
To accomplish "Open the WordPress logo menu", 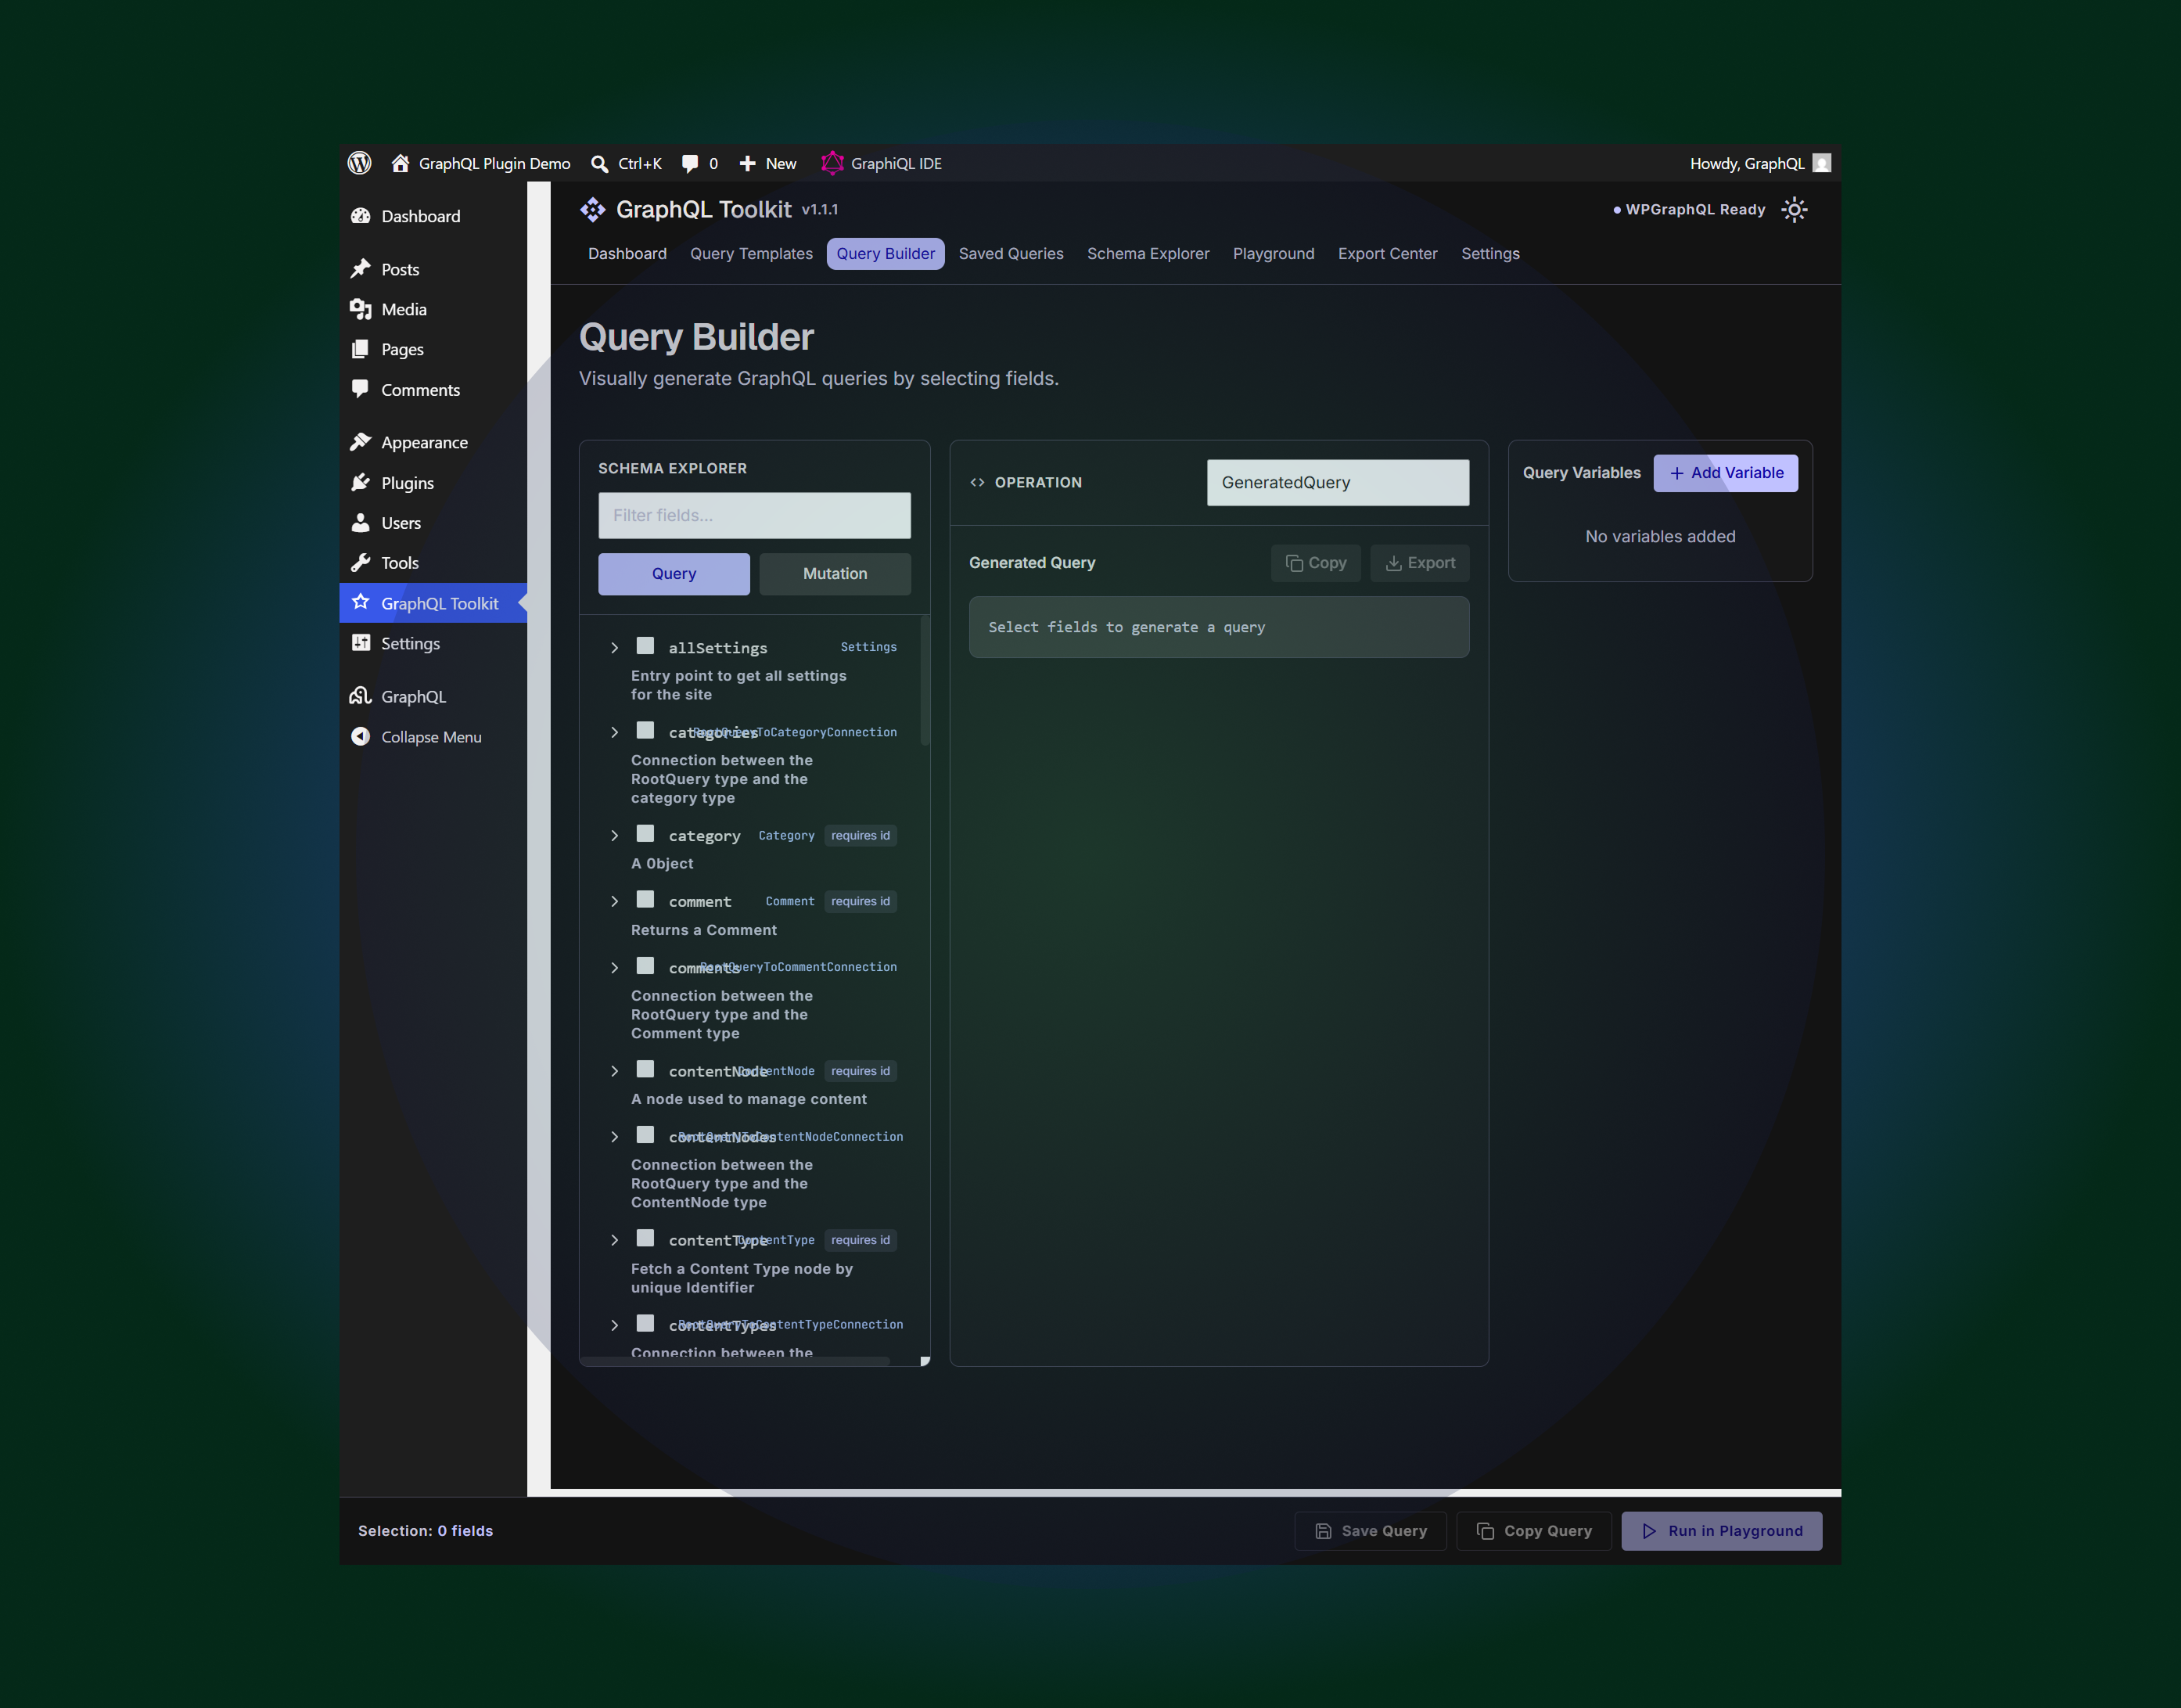I will (359, 163).
